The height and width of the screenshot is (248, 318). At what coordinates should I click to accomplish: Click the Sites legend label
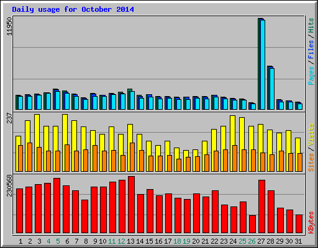point(311,162)
